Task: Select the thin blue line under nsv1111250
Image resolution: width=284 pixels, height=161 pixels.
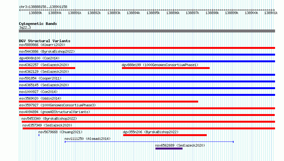Action: coord(149,142)
